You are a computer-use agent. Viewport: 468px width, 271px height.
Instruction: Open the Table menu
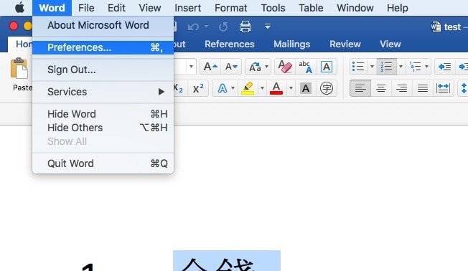[x=311, y=8]
